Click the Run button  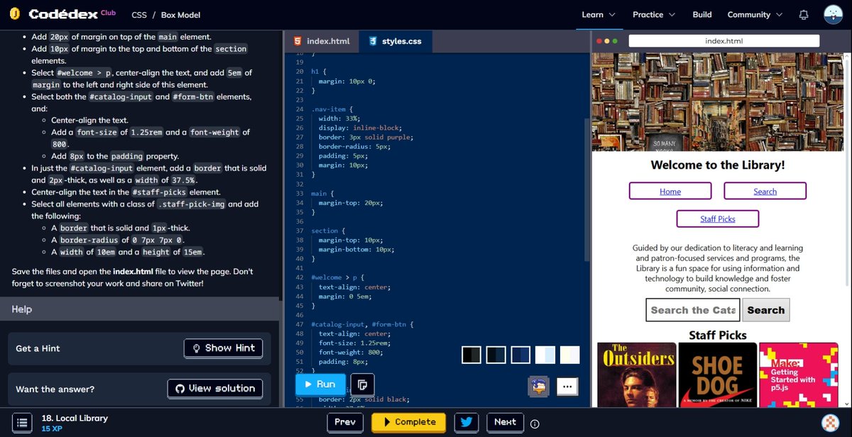pyautogui.click(x=320, y=384)
